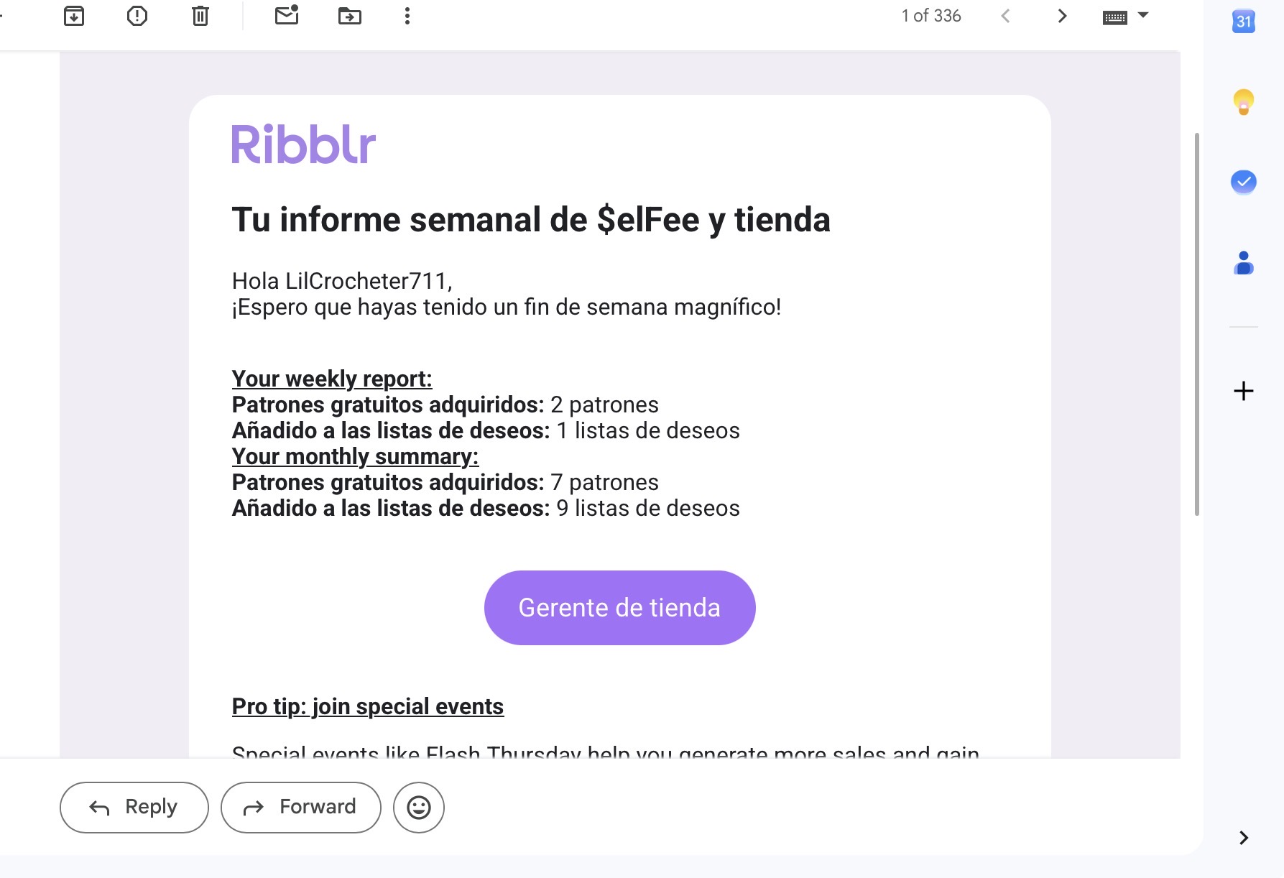Open input tools keyboard dropdown arrow
This screenshot has height=878, width=1284.
click(1143, 15)
